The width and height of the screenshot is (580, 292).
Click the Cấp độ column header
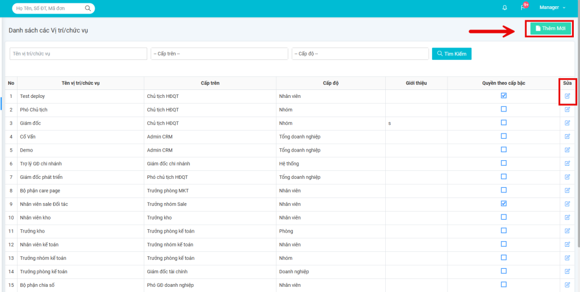(331, 83)
